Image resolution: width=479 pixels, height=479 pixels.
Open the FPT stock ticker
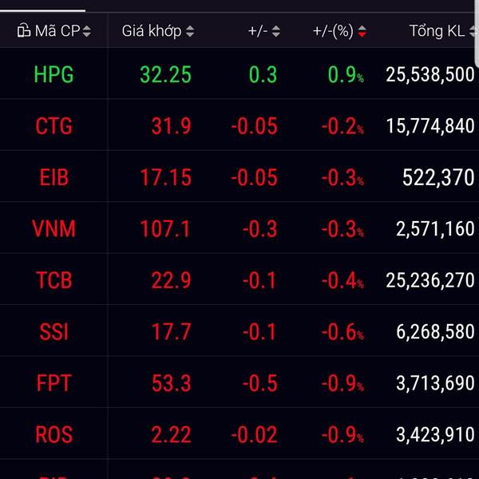(x=53, y=383)
